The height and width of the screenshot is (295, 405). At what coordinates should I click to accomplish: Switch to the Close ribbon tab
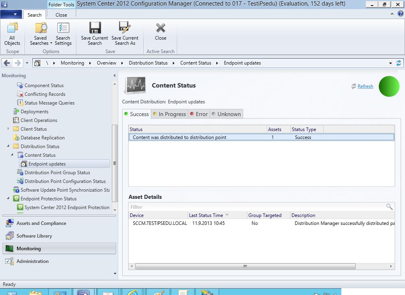click(61, 15)
